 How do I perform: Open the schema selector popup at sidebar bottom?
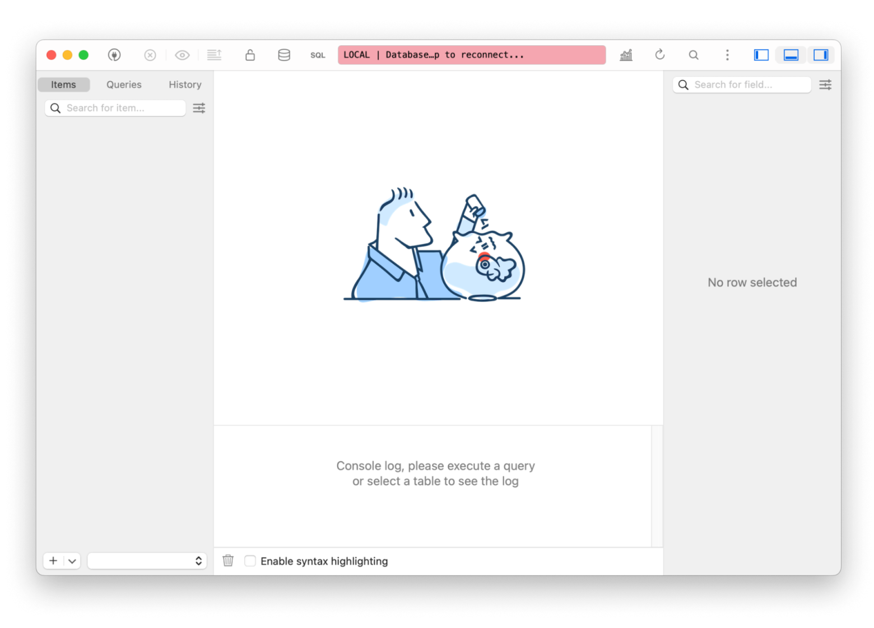[147, 561]
